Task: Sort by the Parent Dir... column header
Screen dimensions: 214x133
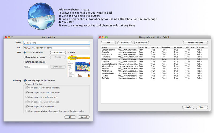Action: point(156,47)
